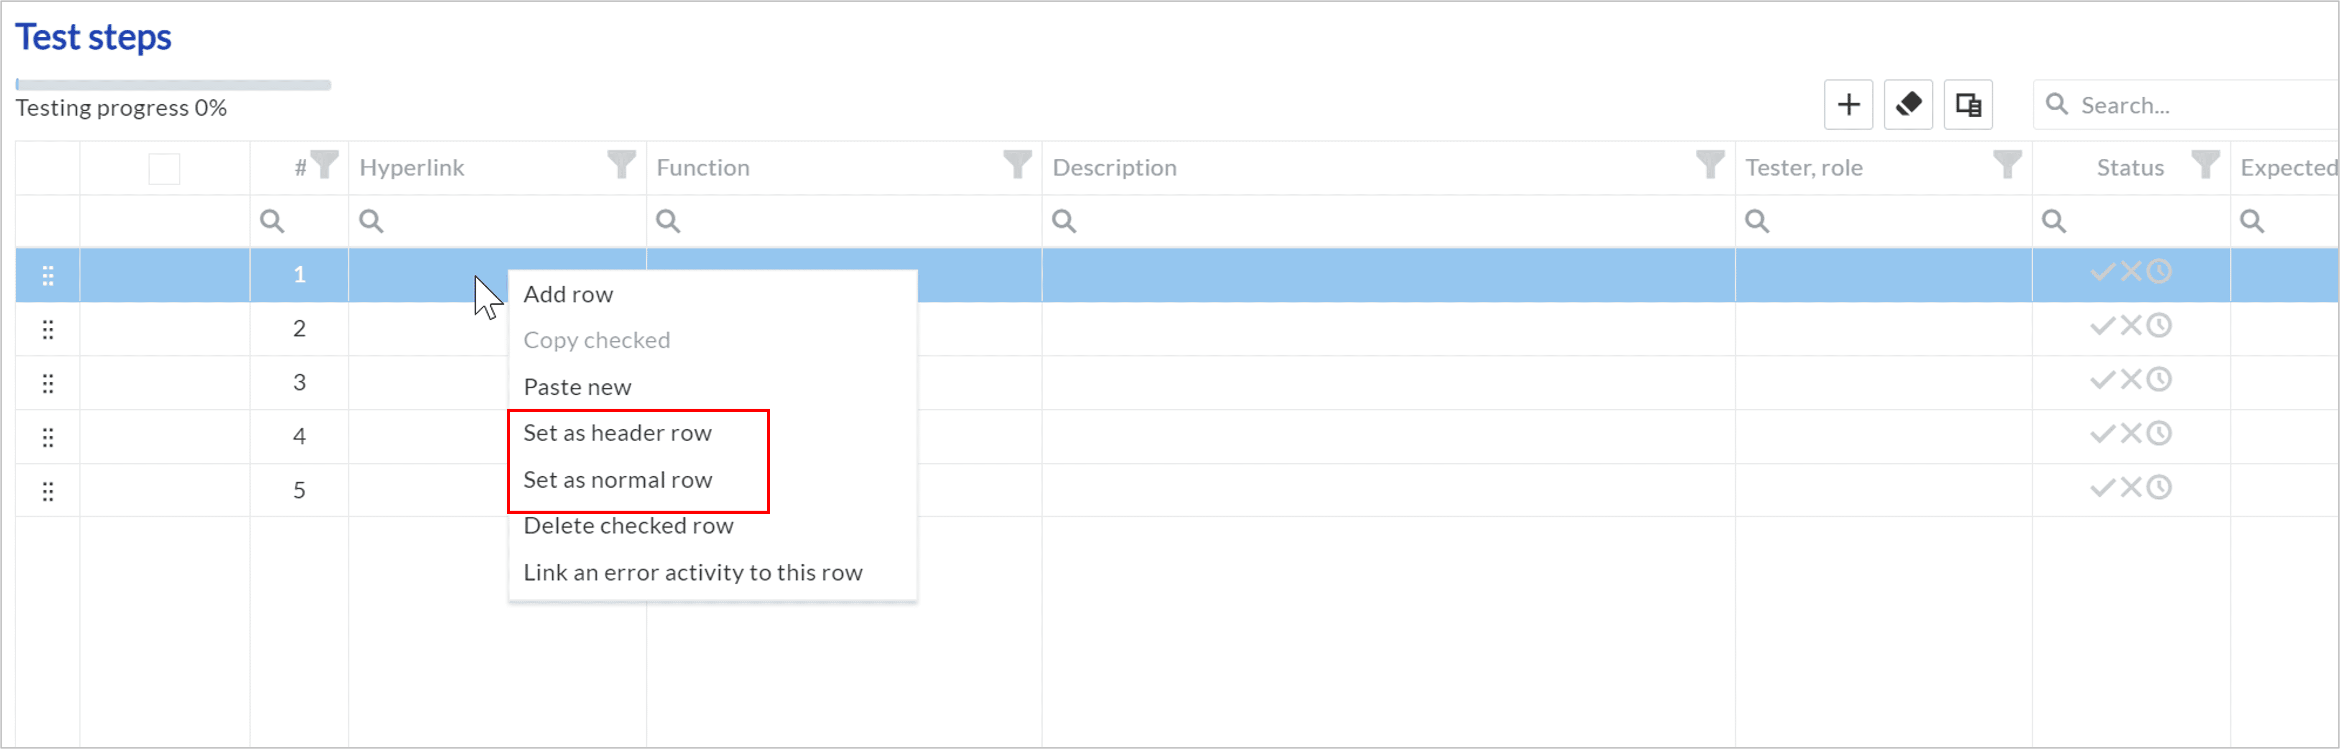Viewport: 2340px width, 749px height.
Task: Choose Delete checked row from menu
Action: click(x=628, y=525)
